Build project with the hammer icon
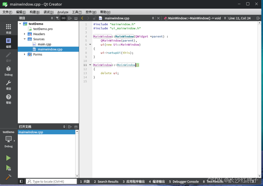This screenshot has height=186, width=263. click(x=8, y=177)
